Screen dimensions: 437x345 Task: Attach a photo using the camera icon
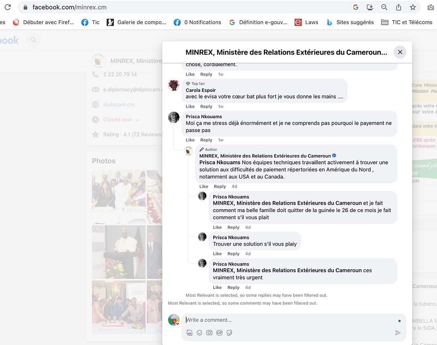tap(209, 333)
